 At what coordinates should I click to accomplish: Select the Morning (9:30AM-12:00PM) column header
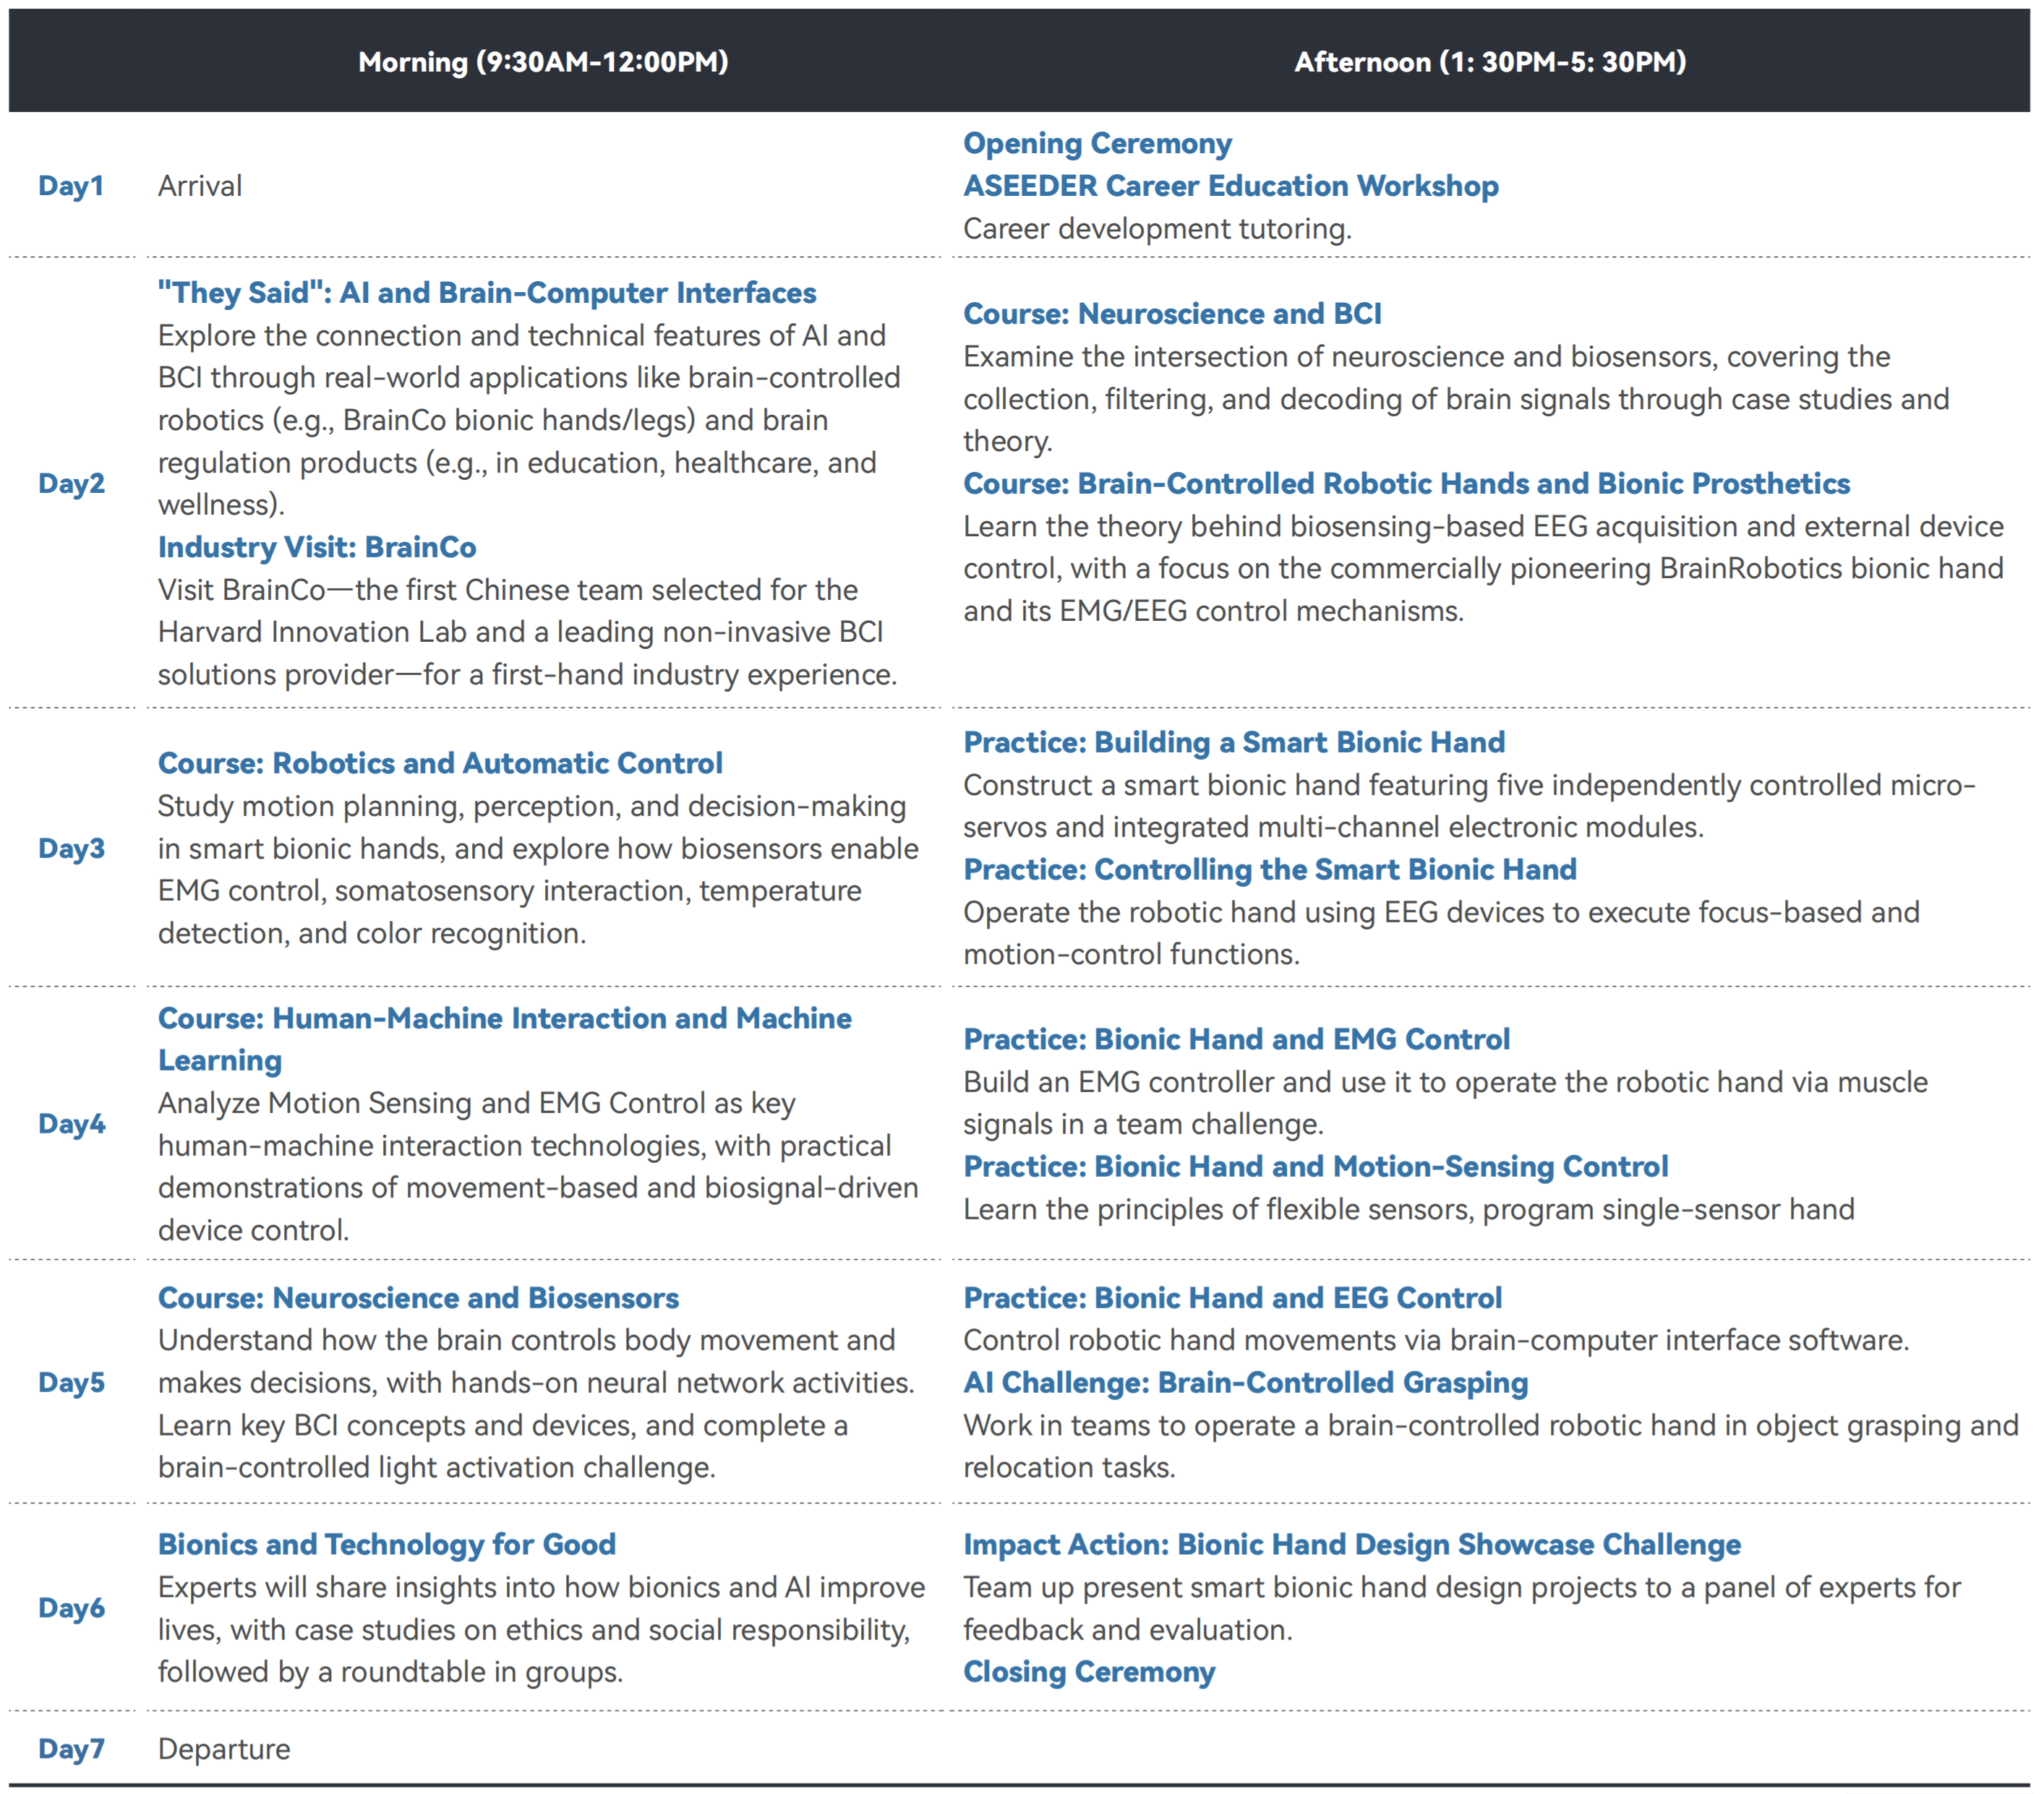click(x=543, y=62)
